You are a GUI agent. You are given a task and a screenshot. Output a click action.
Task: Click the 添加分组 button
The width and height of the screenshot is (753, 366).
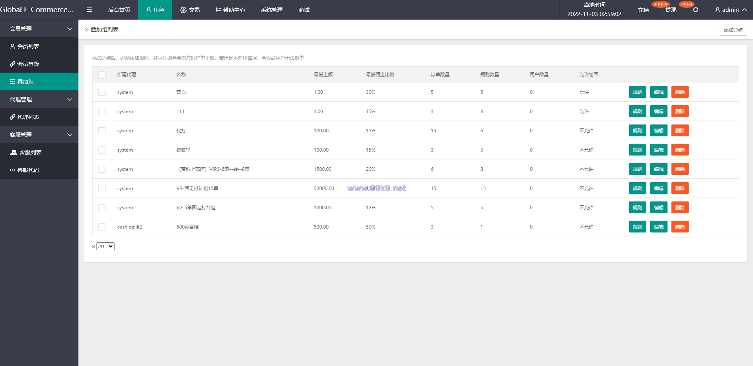coord(733,30)
